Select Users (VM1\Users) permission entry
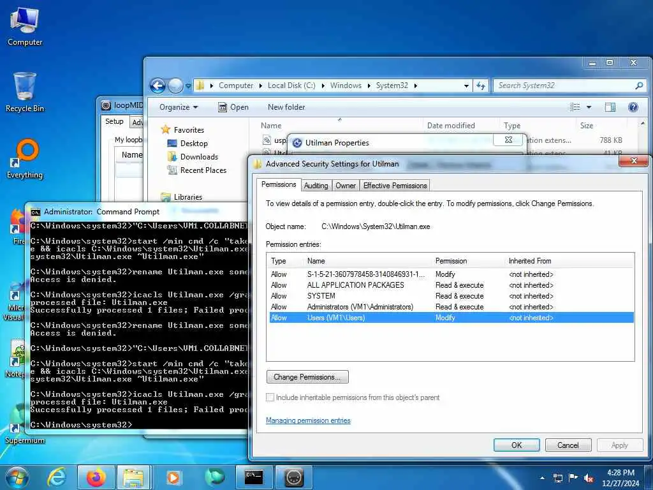Screen dimensions: 653x490 451,318
